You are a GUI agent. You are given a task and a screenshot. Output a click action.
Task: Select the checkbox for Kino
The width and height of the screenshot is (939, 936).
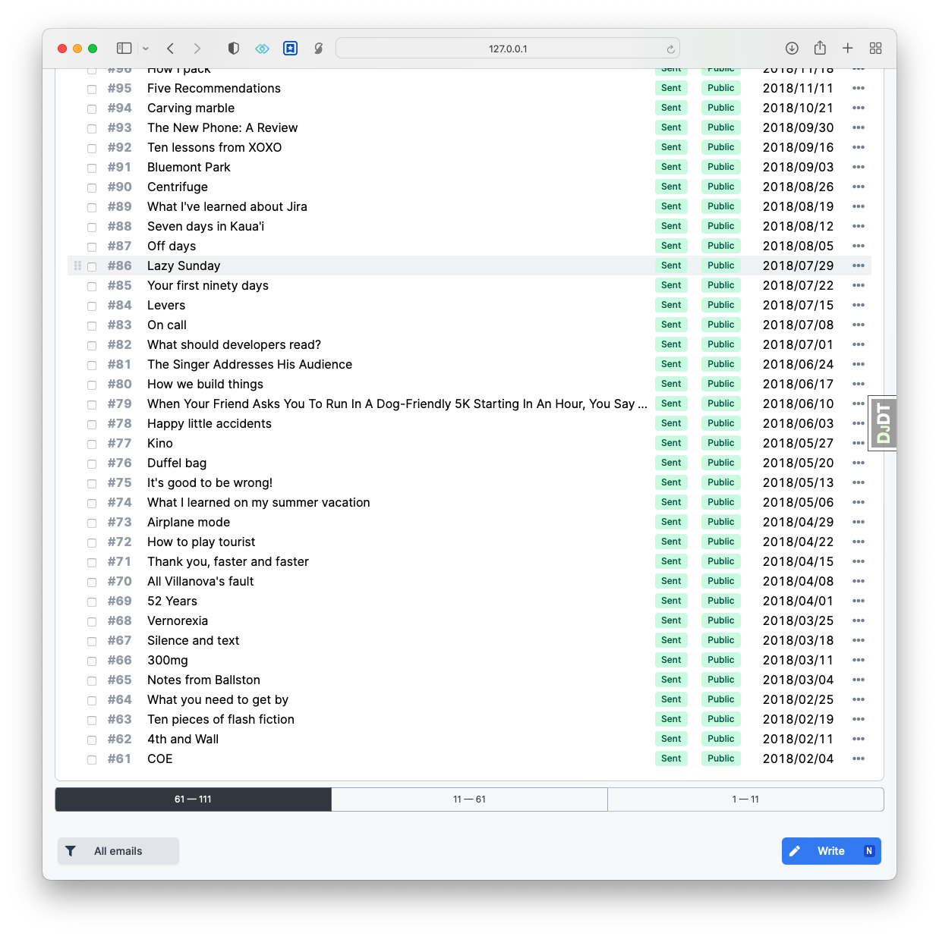click(92, 444)
